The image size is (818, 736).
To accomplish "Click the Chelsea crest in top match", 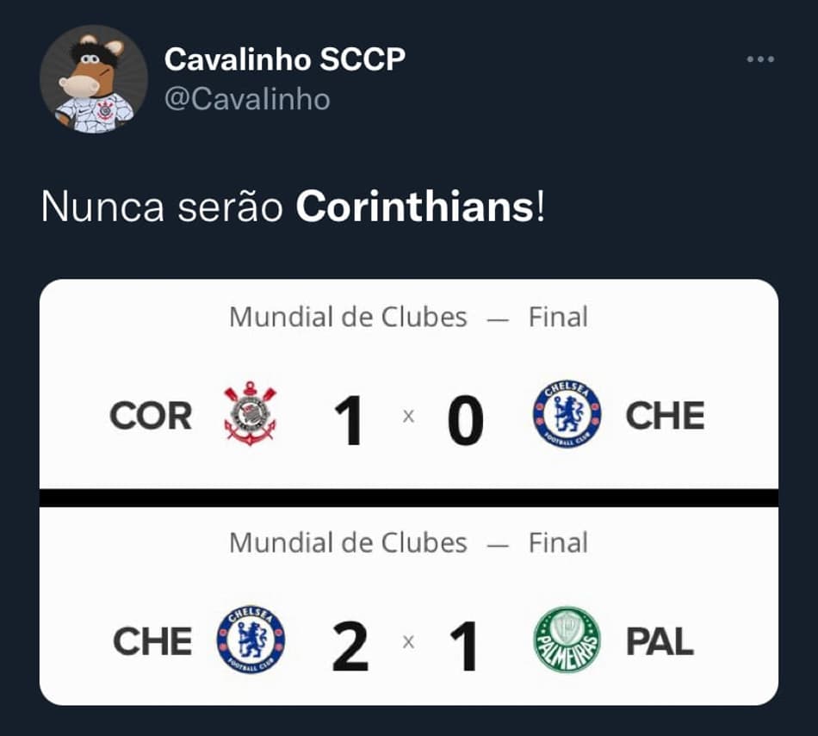I will pyautogui.click(x=567, y=414).
